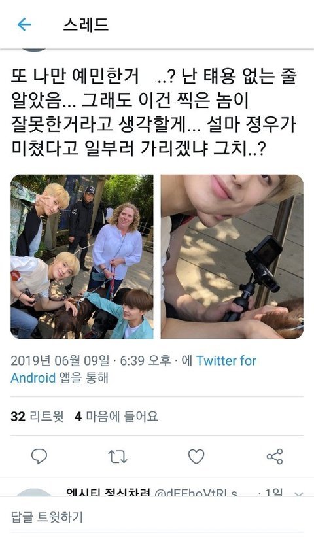Tap the share icon
314x537 pixels.
(275, 457)
